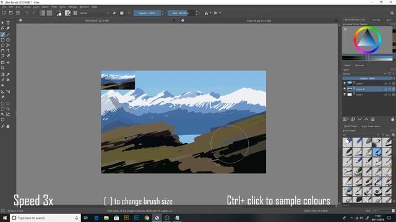Screen dimensions: 396x222
Task: Adjust the layer Opacity slider
Action: coord(368,78)
